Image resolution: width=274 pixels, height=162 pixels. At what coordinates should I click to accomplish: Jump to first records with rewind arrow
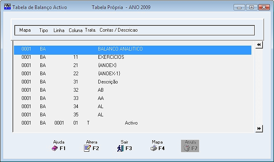[x=259, y=45]
